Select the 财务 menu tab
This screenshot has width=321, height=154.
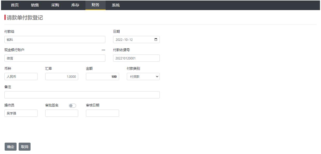point(96,5)
